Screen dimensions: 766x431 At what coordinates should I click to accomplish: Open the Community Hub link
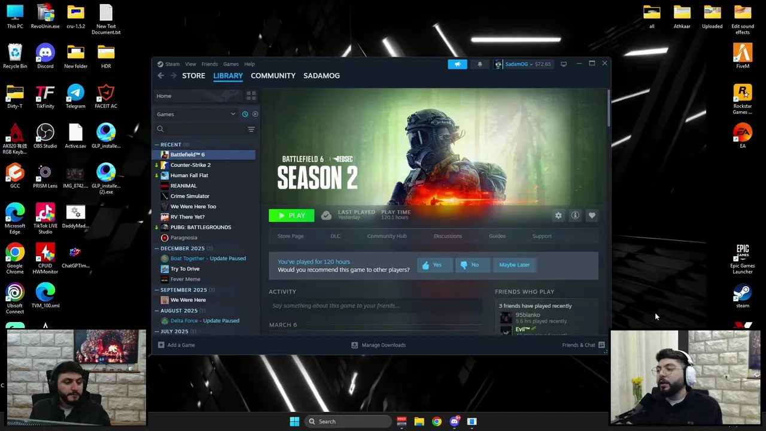tap(387, 236)
